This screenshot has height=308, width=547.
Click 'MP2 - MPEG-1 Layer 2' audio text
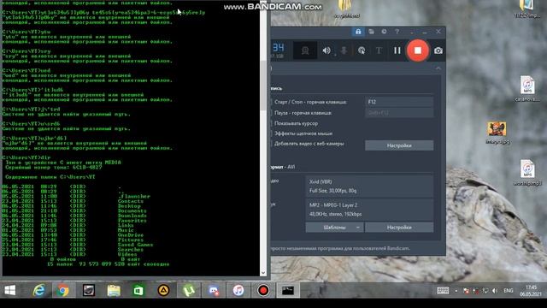point(333,205)
